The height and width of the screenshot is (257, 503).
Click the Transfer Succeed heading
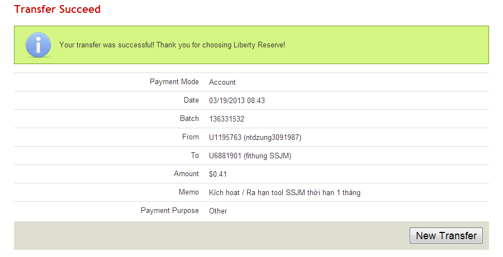click(x=58, y=9)
